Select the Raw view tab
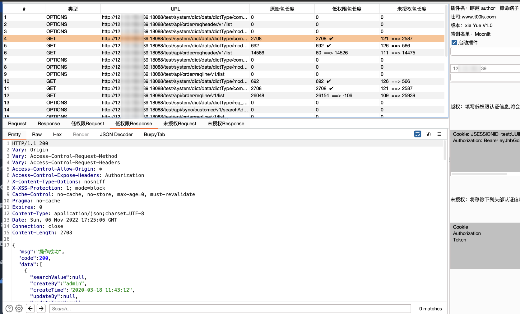Screen dimensions: 520x314 pos(37,135)
